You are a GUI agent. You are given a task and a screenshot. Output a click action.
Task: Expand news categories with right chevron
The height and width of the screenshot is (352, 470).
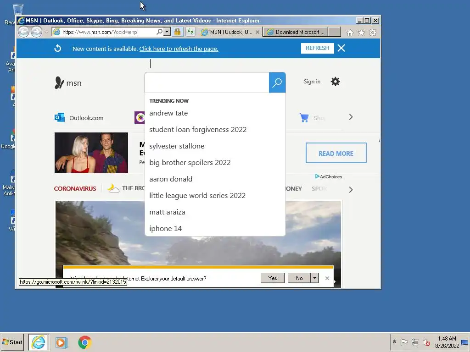[x=351, y=190]
